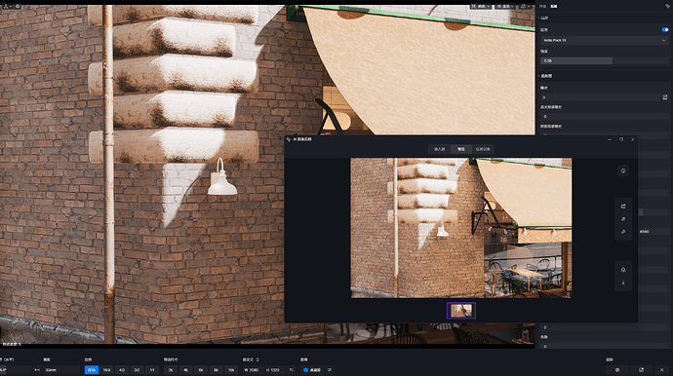This screenshot has width=673, height=376.
Task: Click the icon left of the 35mm field
Action: pos(37,370)
